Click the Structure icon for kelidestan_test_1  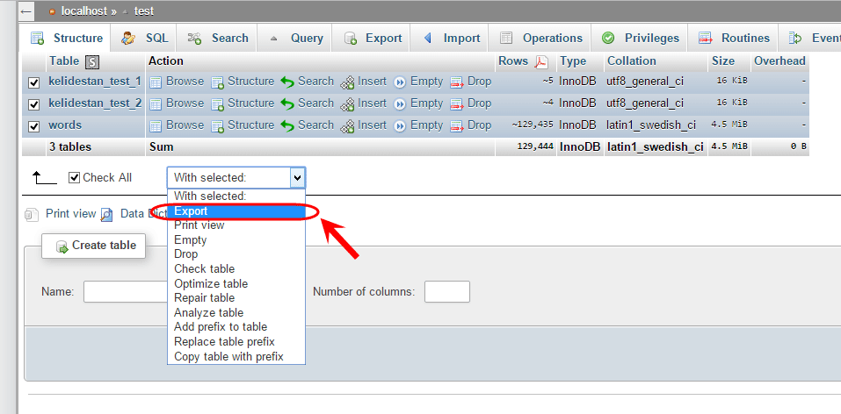click(x=217, y=82)
